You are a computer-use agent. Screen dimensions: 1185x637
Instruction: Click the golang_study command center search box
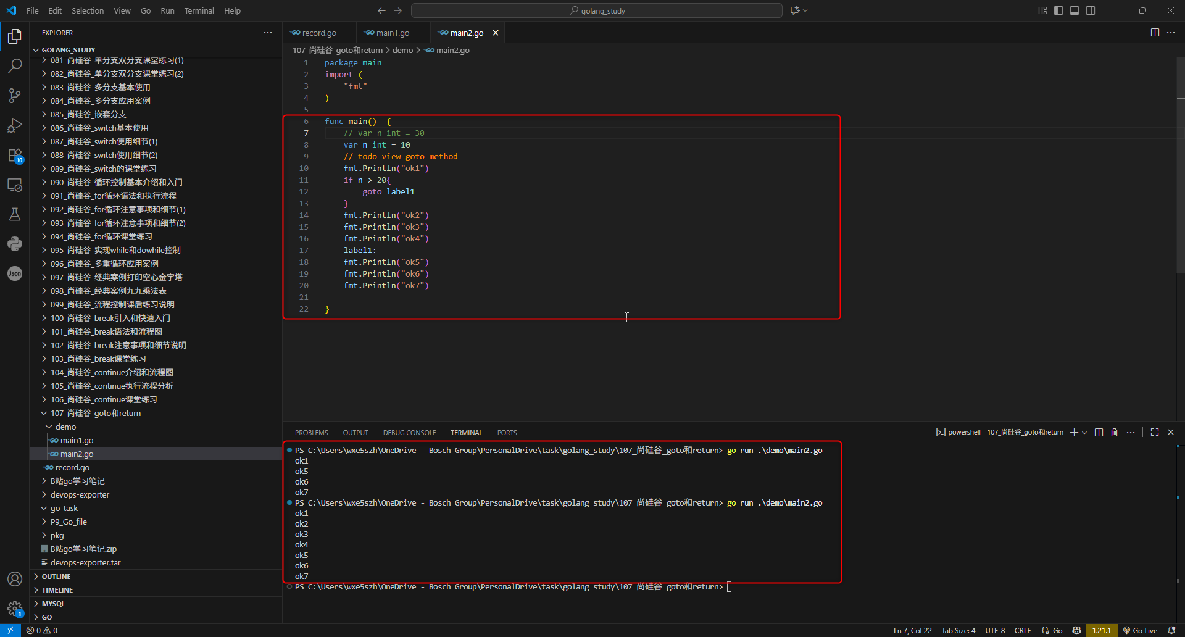pyautogui.click(x=597, y=10)
